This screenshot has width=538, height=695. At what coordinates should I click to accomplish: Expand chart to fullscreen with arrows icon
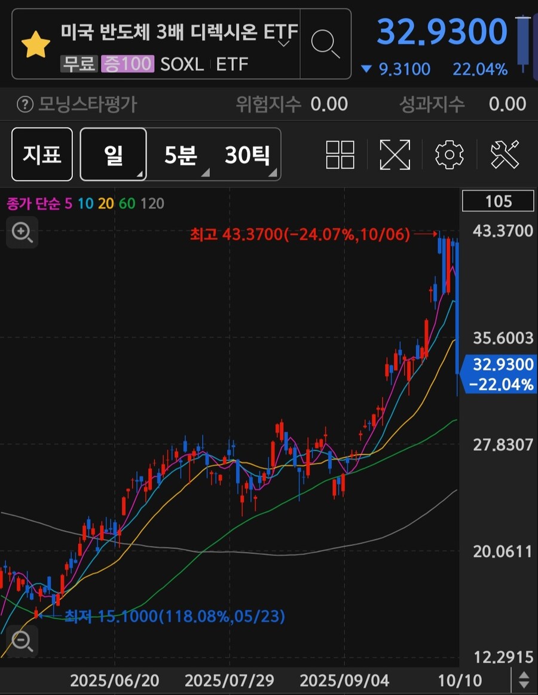point(395,154)
